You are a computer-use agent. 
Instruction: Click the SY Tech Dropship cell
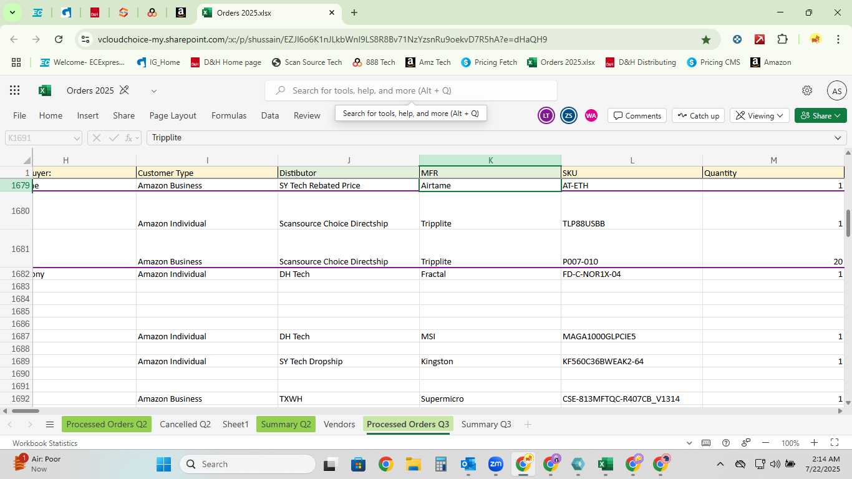coord(349,361)
